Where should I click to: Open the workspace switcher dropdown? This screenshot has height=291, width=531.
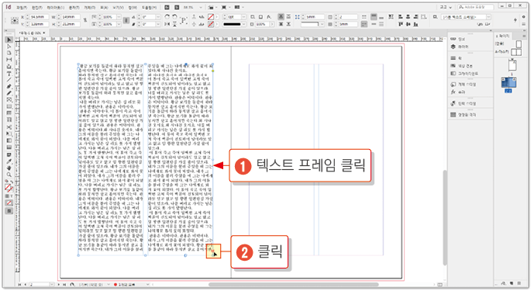[x=446, y=7]
